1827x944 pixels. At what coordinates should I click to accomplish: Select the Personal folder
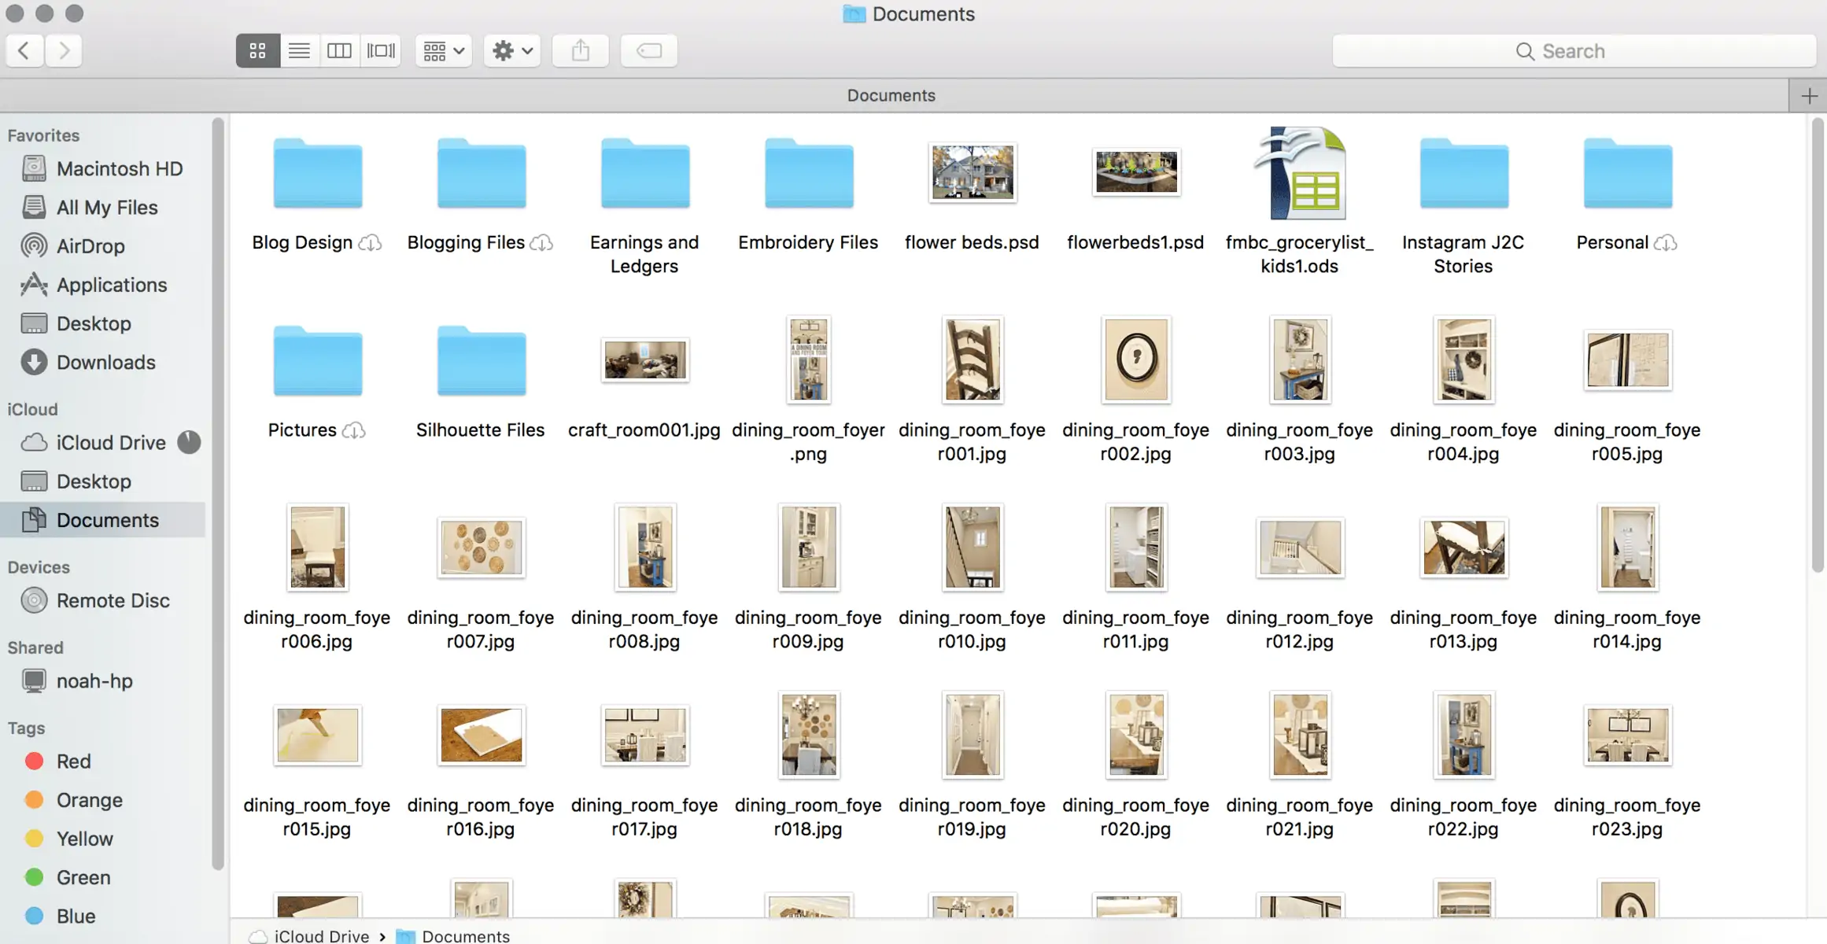click(1627, 173)
